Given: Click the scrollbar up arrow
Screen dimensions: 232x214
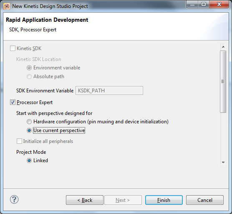Looking at the screenshot, I should click(x=223, y=47).
